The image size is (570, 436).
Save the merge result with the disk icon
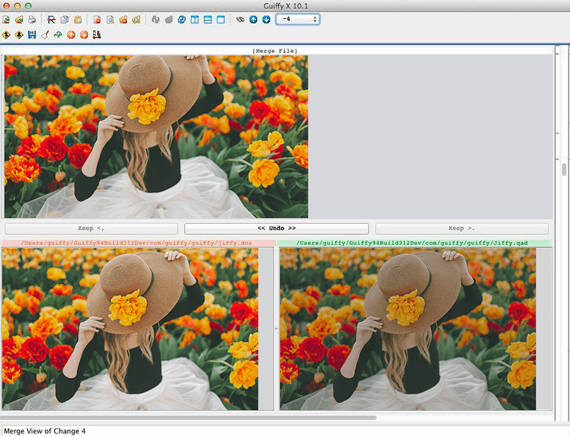coord(33,34)
